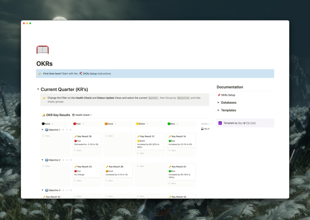Click the pointing hand icon in the blue callout
Image resolution: width=310 pixels, height=220 pixels.
point(40,74)
